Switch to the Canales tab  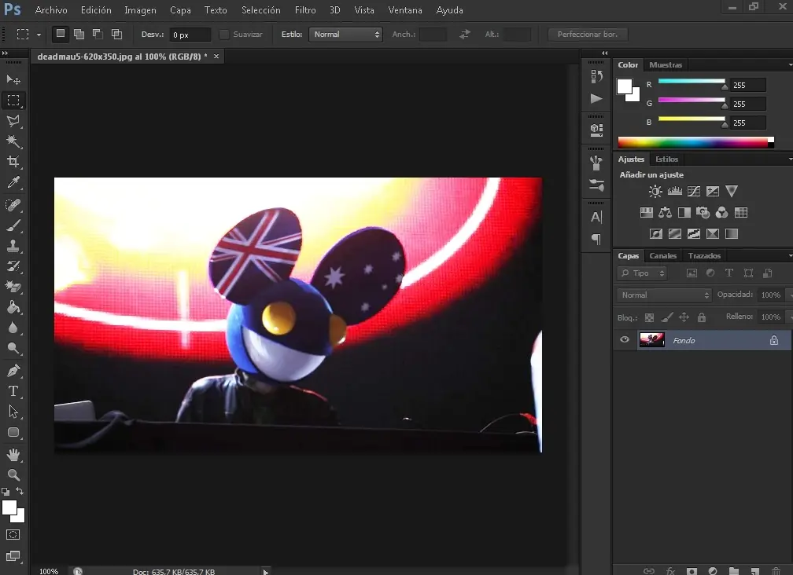pyautogui.click(x=663, y=255)
